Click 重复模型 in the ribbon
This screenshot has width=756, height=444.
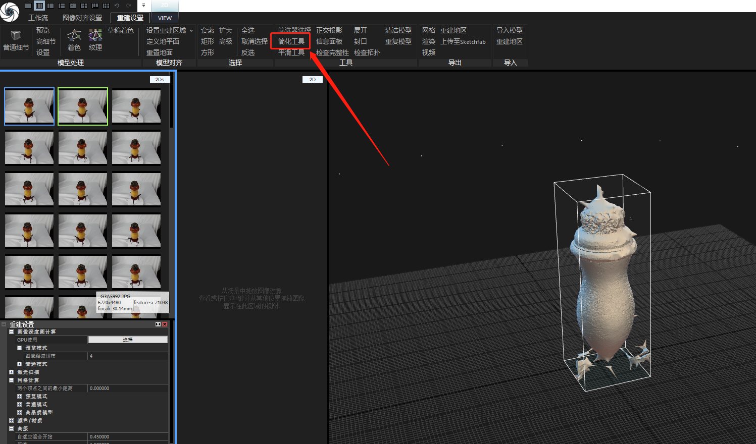coord(398,41)
